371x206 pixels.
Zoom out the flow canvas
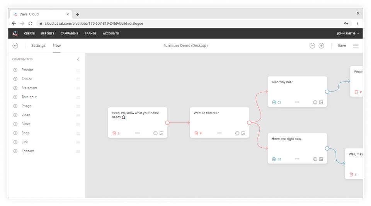312,46
